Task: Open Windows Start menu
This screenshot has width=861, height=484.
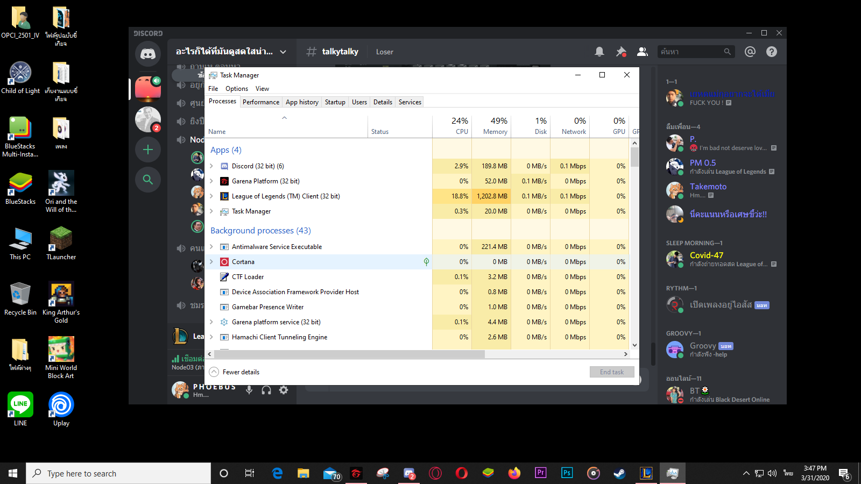Action: [13, 473]
